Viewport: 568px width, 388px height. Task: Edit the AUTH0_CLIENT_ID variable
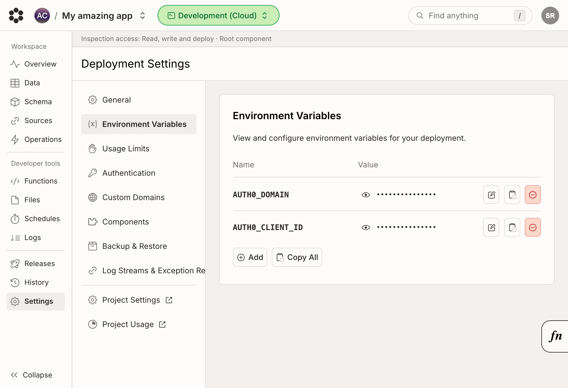click(x=491, y=227)
